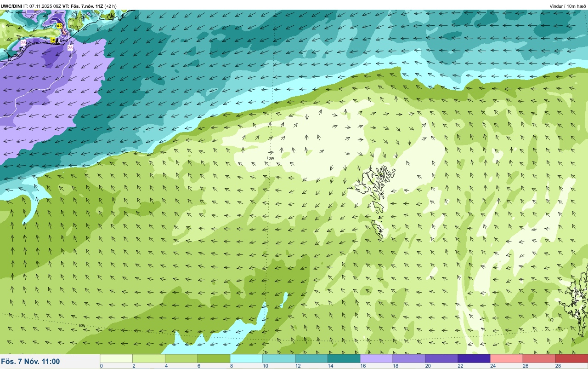
Task: Pick the light pink 24–26 legend swatch
Action: click(507, 358)
